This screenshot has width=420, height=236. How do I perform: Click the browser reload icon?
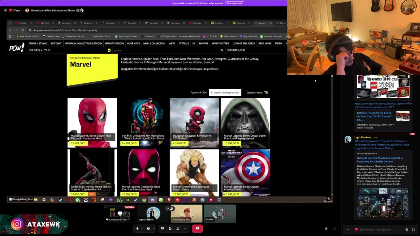[22, 30]
